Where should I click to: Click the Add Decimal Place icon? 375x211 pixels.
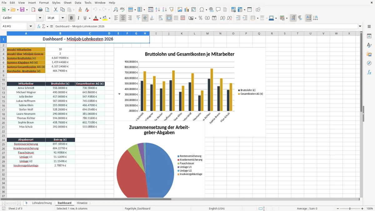[x=223, y=18]
